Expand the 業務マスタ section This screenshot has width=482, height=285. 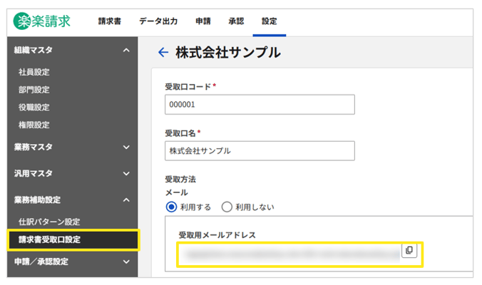pos(126,147)
